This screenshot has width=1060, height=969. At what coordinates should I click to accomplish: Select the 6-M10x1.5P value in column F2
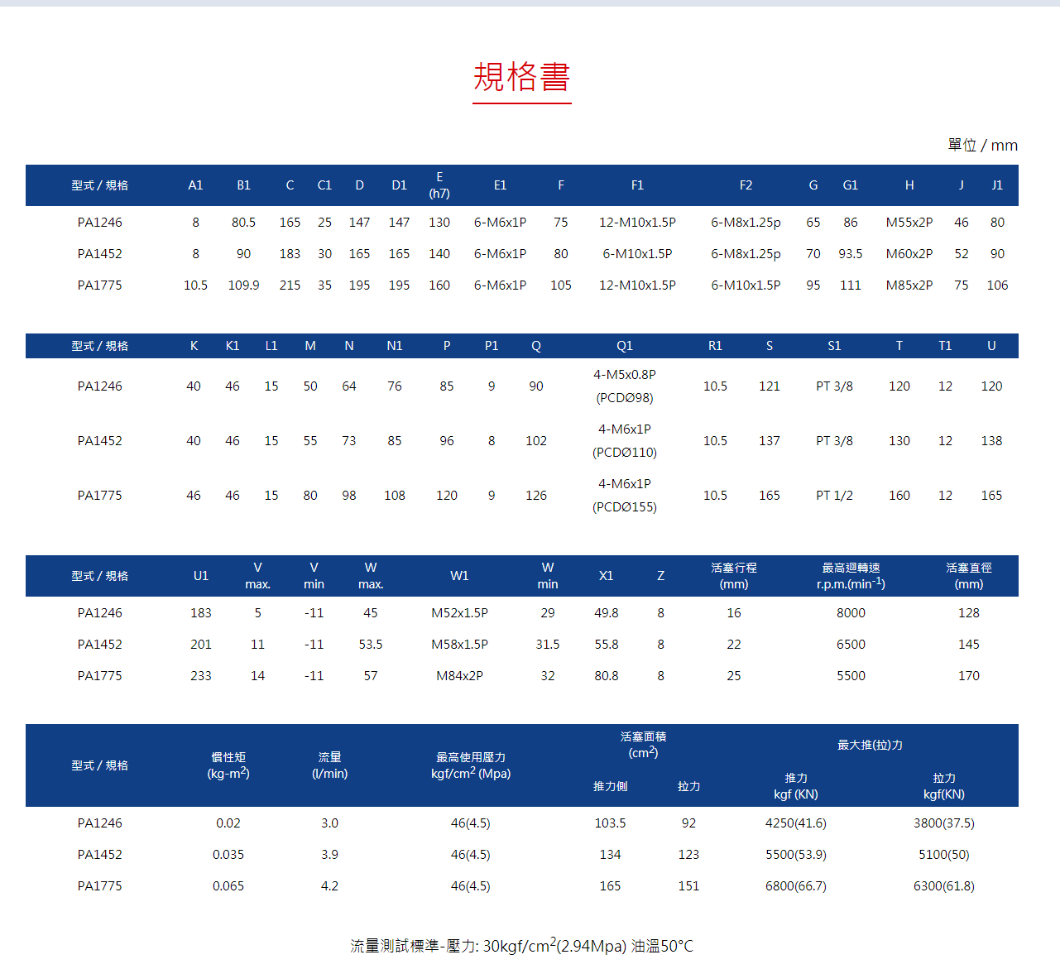[x=745, y=285]
